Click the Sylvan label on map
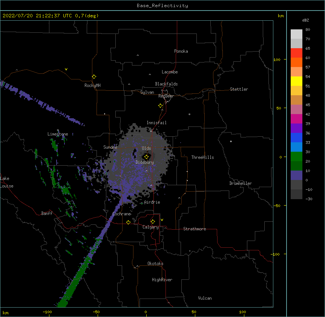Viewport: 325px width, 317px height. pos(147,92)
